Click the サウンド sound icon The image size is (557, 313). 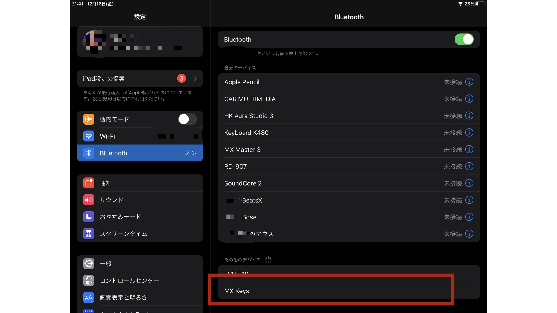[x=88, y=200]
